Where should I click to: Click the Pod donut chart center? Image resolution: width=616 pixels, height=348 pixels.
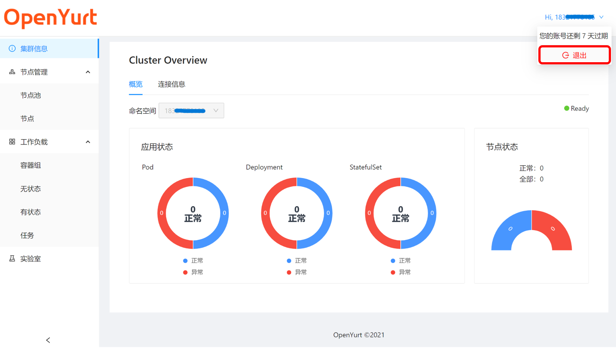pos(193,214)
